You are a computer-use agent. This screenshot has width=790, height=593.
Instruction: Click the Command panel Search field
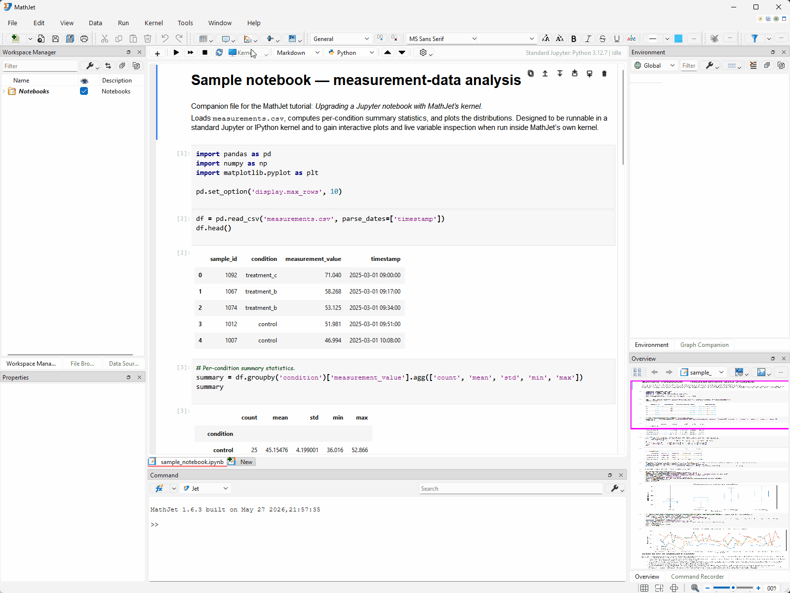[511, 488]
